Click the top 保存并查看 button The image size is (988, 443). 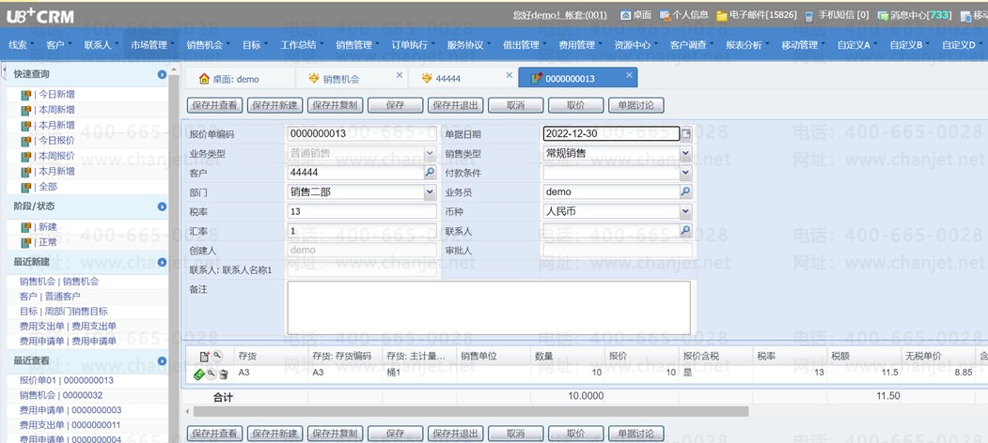coord(214,105)
